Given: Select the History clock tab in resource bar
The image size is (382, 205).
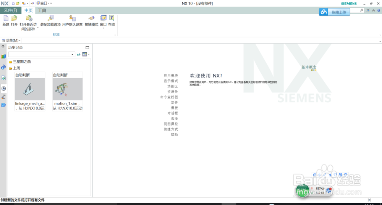Looking at the screenshot, I should click(x=3, y=89).
